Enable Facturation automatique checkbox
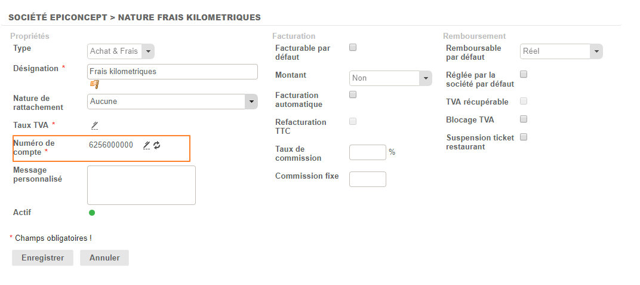640x285 pixels. click(x=353, y=94)
